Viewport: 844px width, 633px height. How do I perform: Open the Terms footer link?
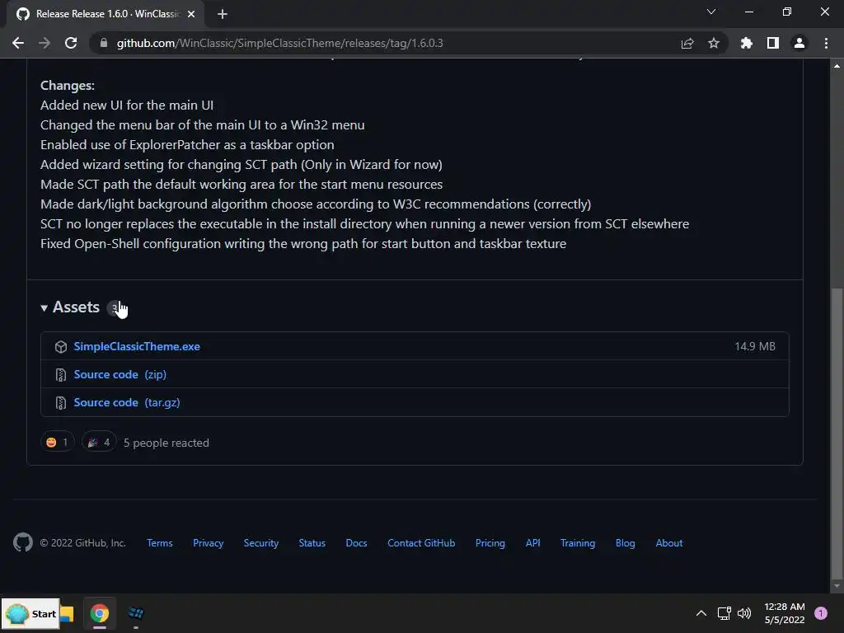(160, 543)
